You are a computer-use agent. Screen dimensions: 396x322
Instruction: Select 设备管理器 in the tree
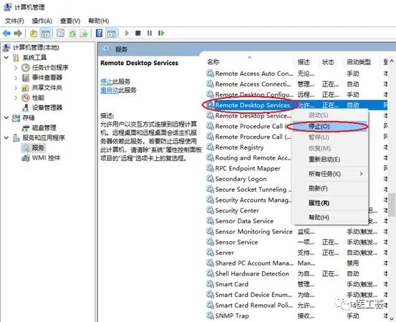(47, 108)
